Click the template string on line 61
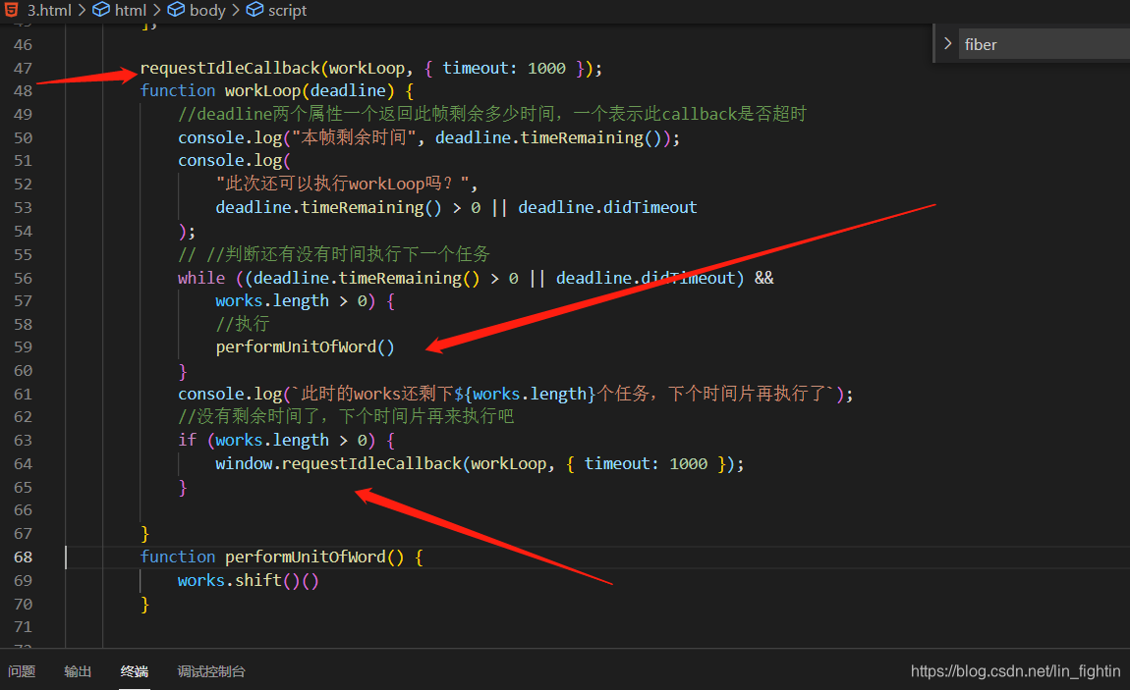1130x690 pixels. [x=562, y=394]
